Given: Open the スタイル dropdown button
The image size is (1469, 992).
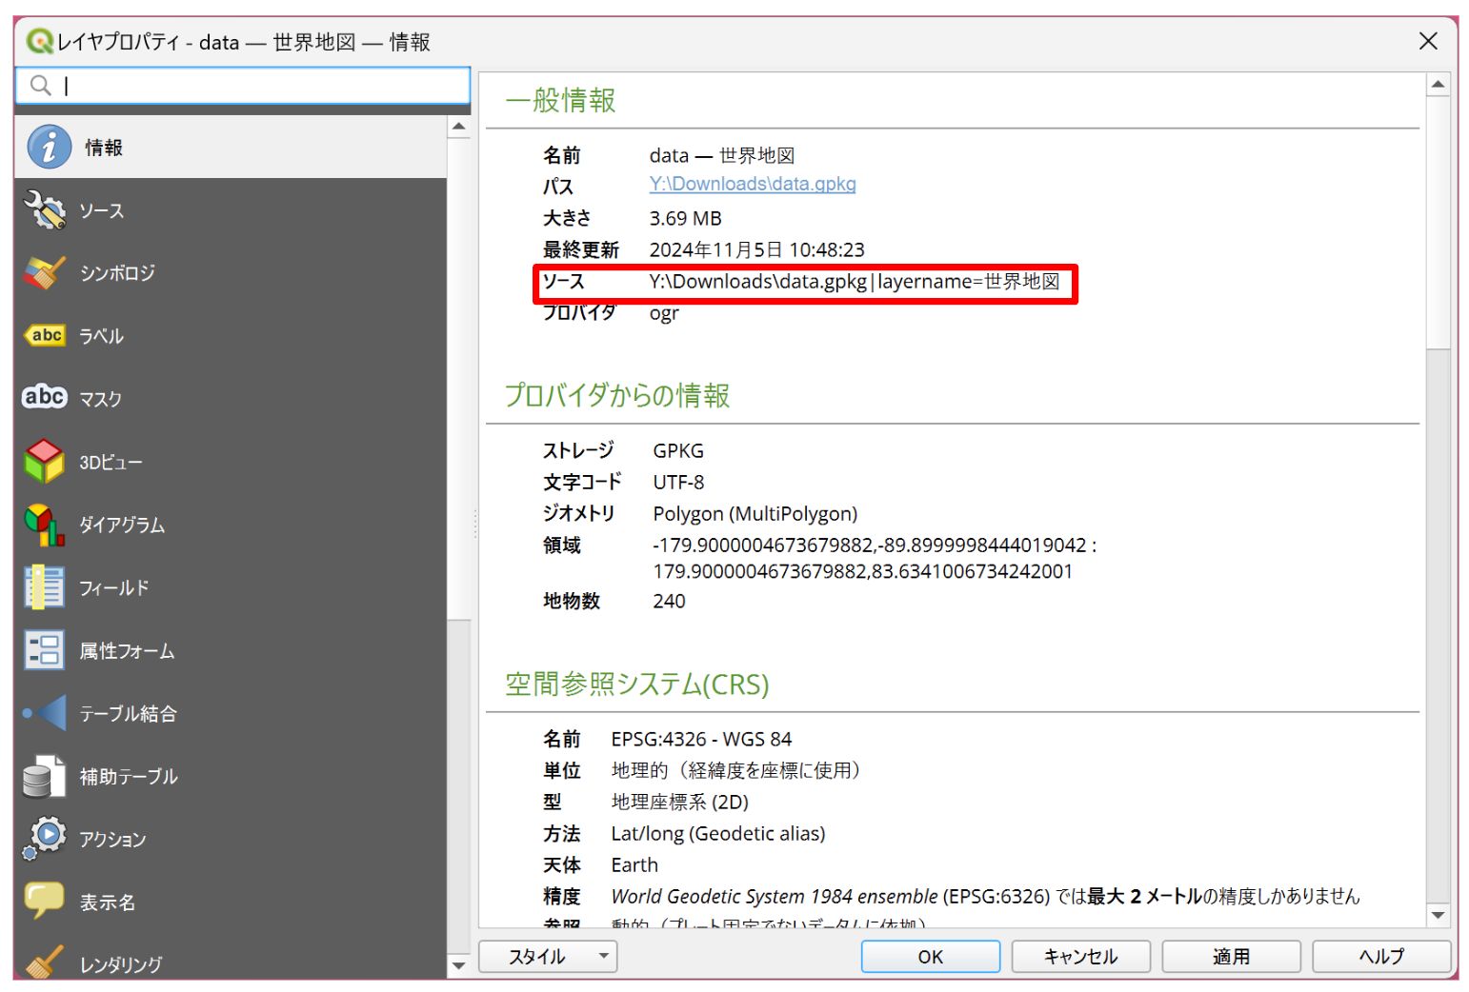Looking at the screenshot, I should (x=548, y=956).
